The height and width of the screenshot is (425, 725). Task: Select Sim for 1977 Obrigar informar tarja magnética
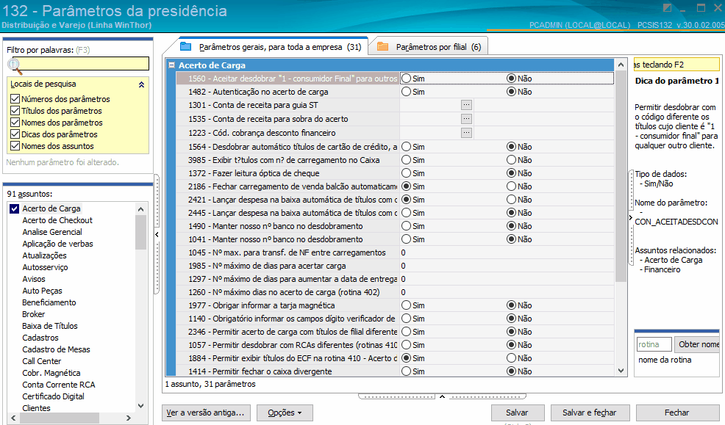406,305
